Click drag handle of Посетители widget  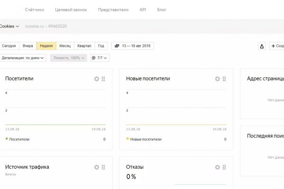coord(103,79)
